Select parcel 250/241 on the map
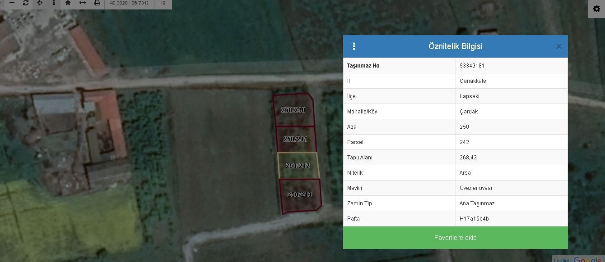This screenshot has width=605, height=262. tap(295, 139)
